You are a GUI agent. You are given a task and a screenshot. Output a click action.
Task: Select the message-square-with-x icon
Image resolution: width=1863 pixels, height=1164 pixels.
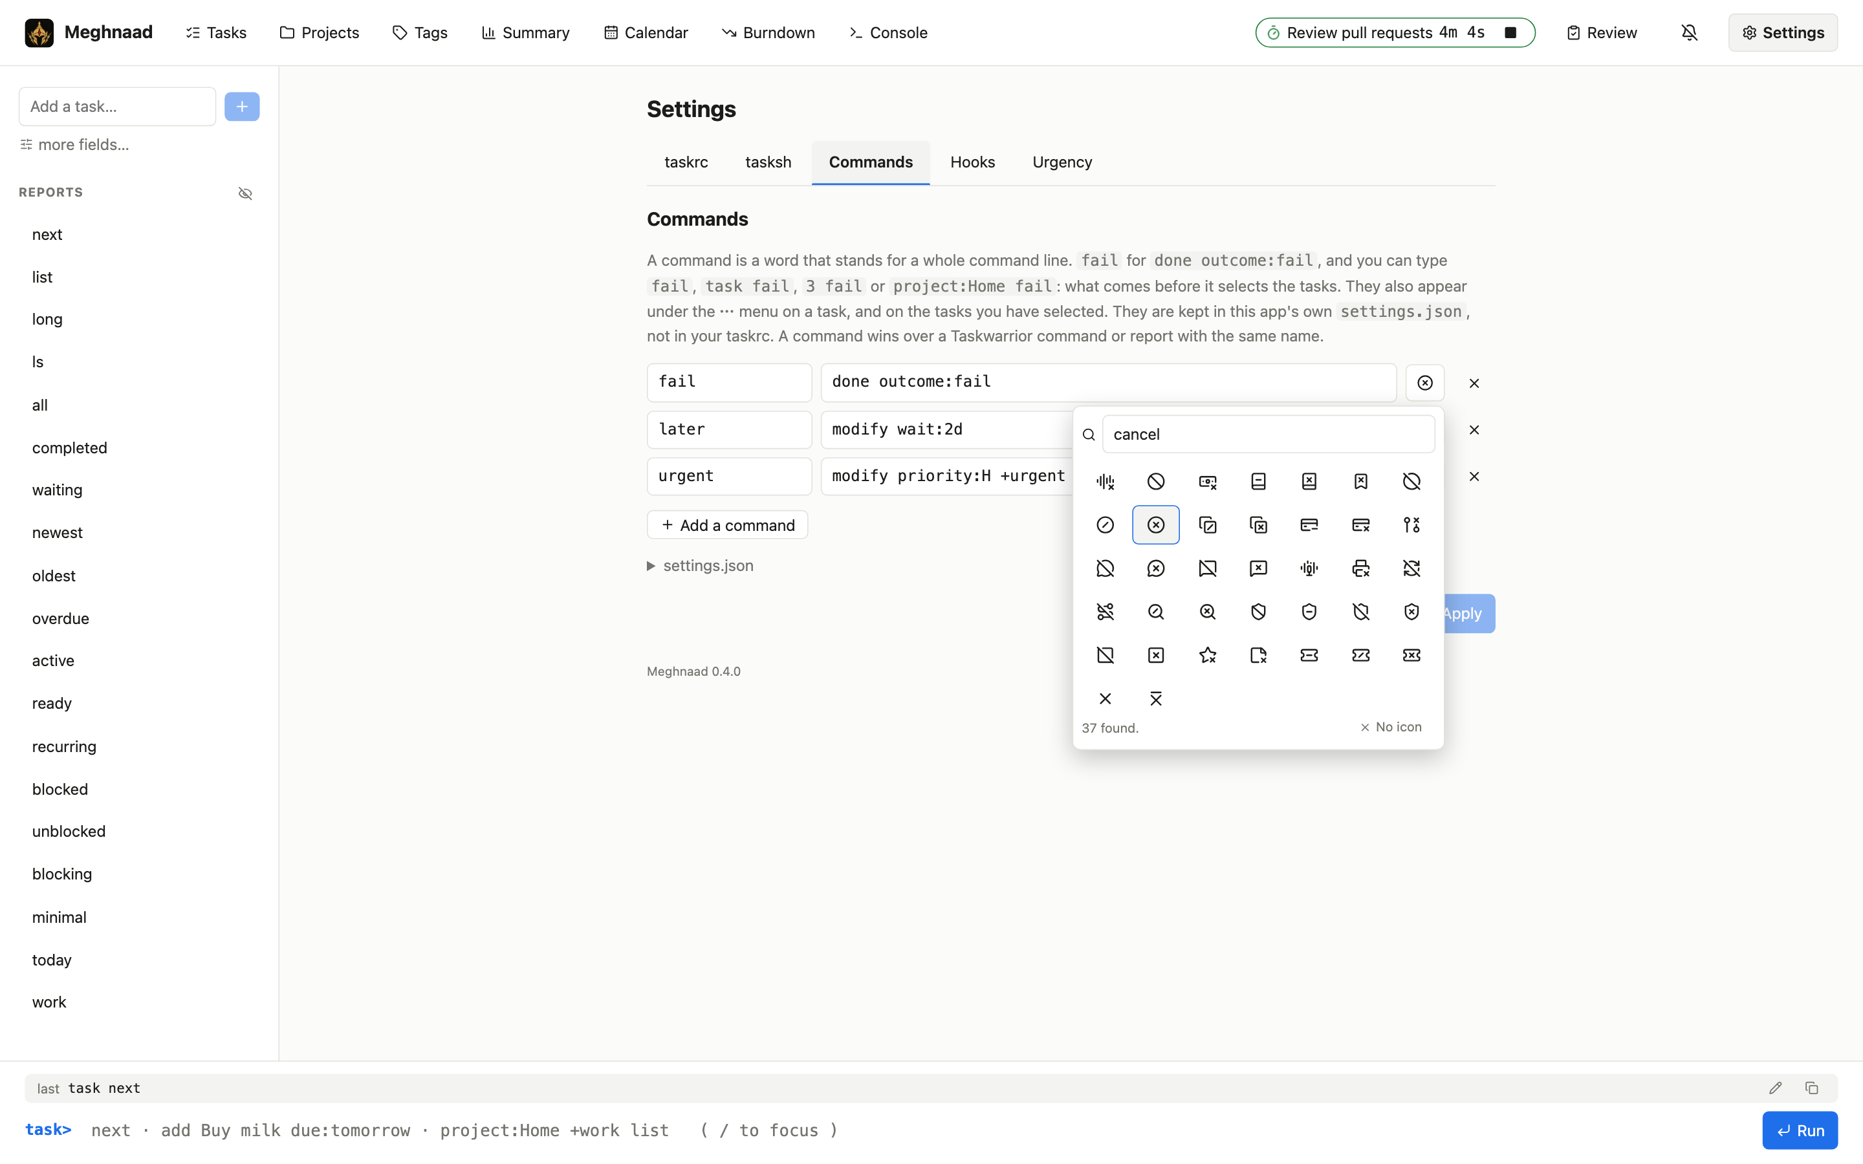tap(1258, 568)
